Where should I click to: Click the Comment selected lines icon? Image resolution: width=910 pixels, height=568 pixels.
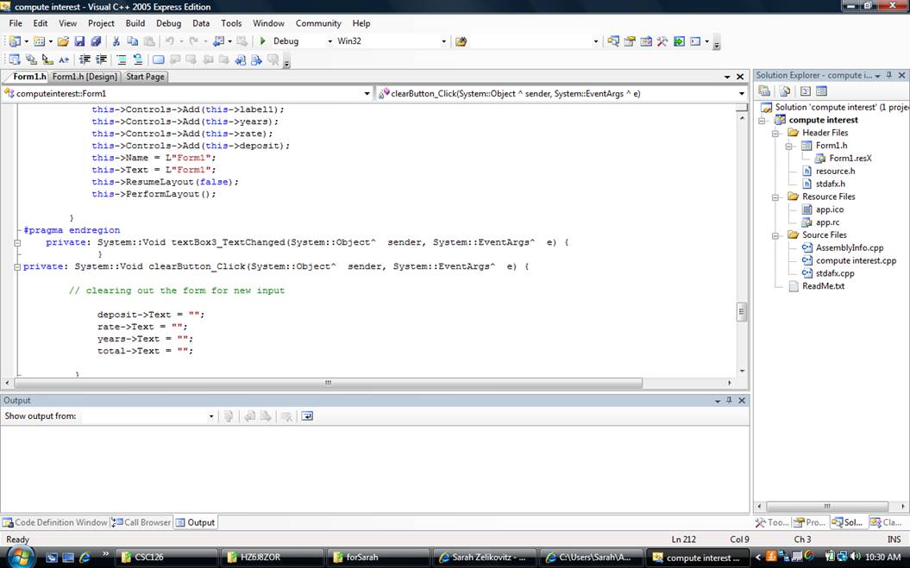[120, 59]
